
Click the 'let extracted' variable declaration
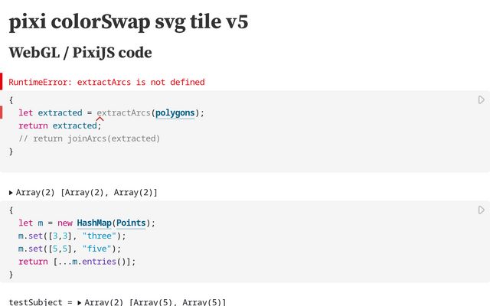pos(60,113)
